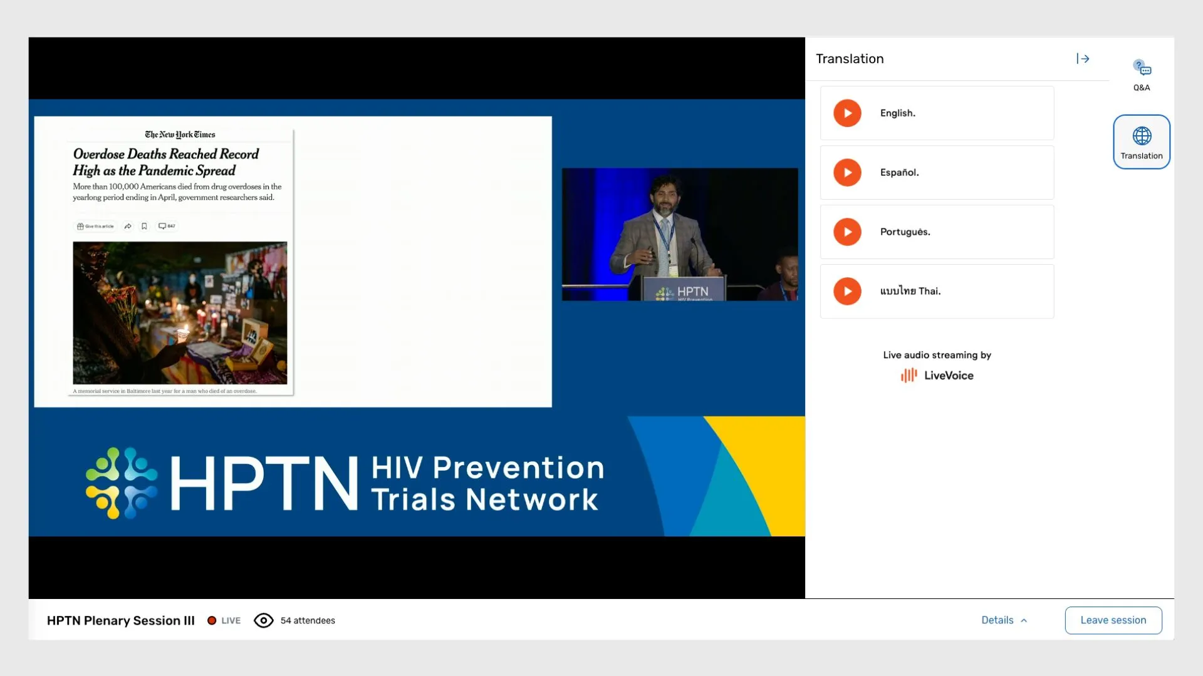This screenshot has width=1203, height=676.
Task: Collapse the Translation panel with arrow icon
Action: click(x=1083, y=59)
